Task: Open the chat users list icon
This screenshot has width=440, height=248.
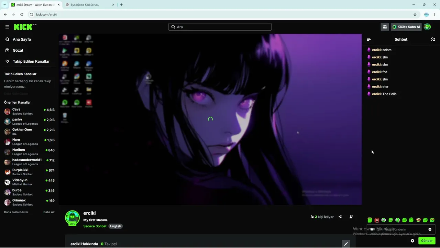Action: pyautogui.click(x=433, y=39)
